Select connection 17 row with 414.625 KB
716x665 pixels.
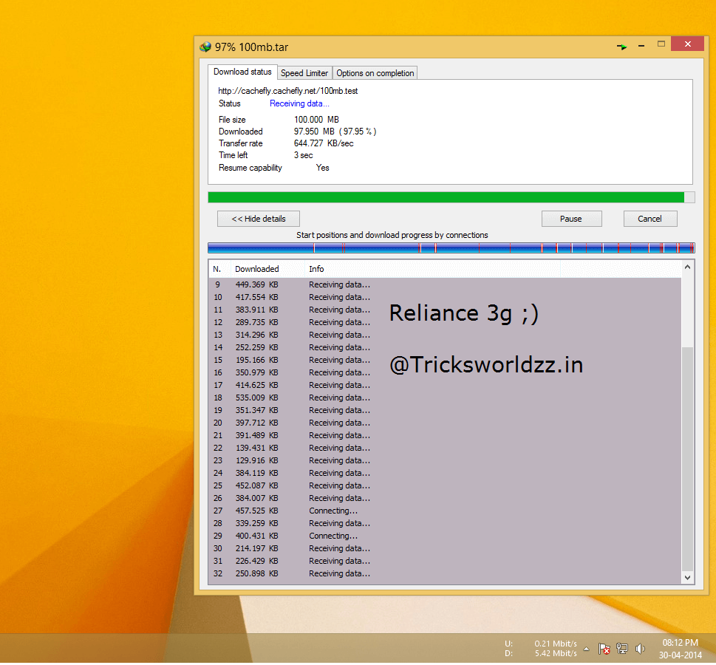tap(446, 385)
